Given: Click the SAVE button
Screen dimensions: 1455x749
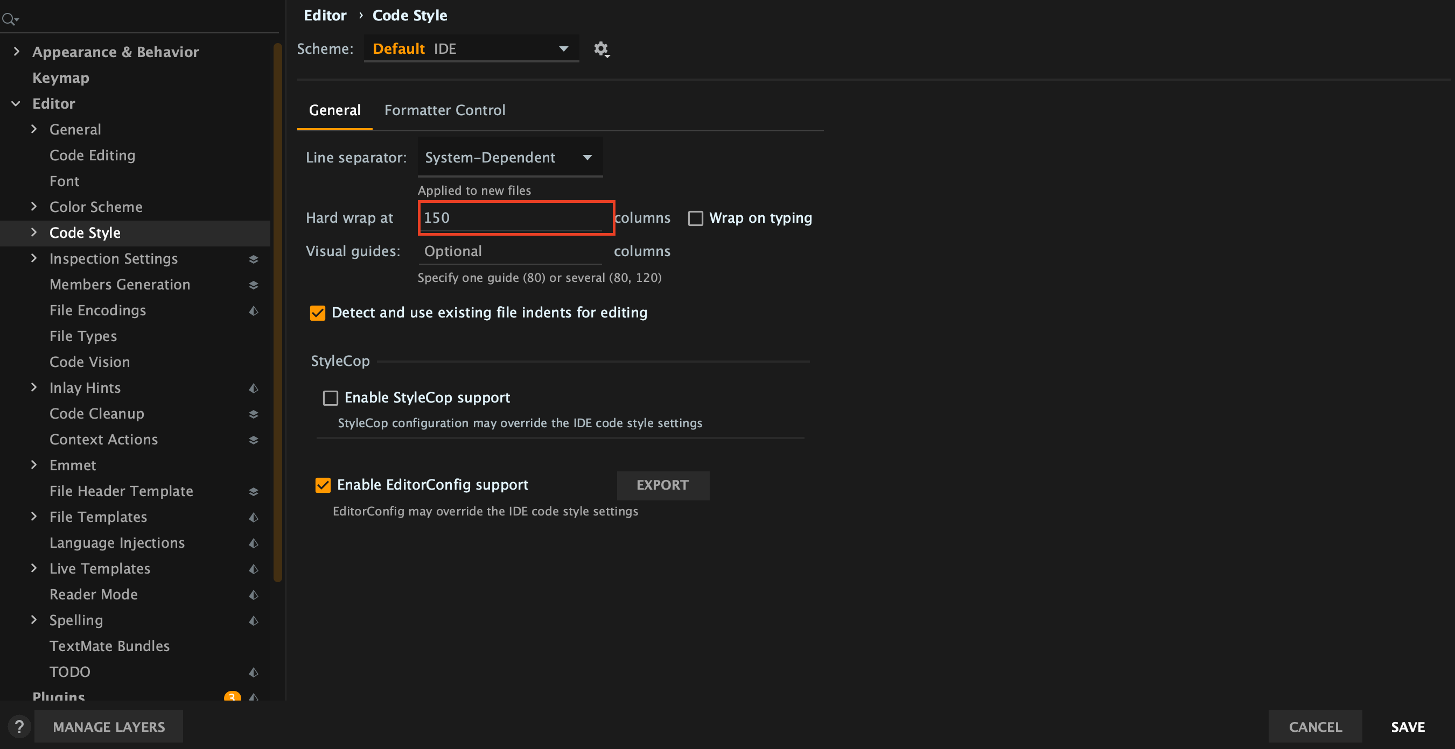Looking at the screenshot, I should pyautogui.click(x=1408, y=726).
